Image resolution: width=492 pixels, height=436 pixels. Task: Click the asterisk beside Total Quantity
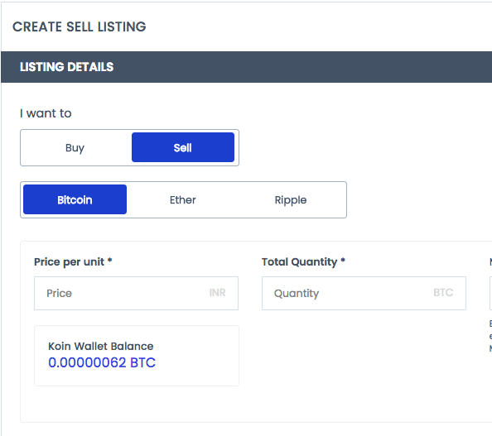pos(343,260)
